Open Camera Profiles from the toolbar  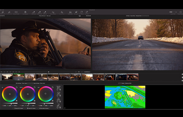(16, 13)
